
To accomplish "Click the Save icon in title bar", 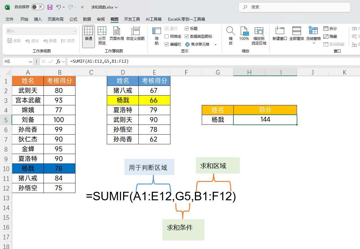I will (x=50, y=7).
